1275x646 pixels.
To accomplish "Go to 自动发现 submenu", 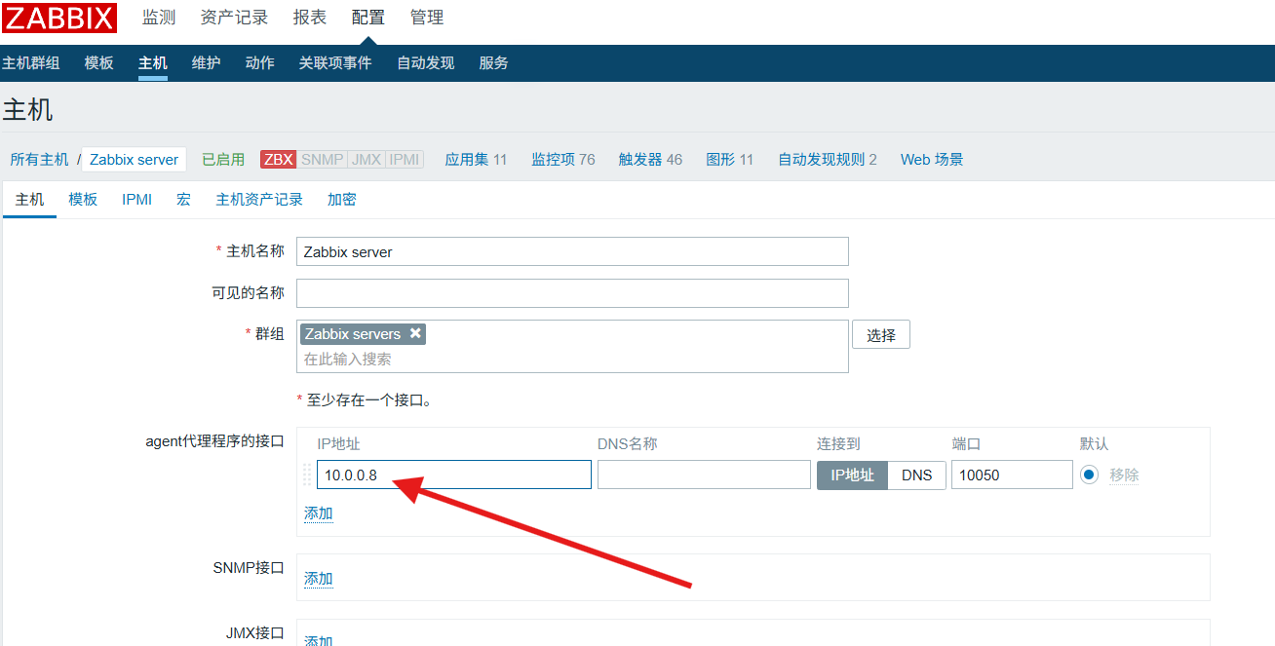I will (426, 62).
